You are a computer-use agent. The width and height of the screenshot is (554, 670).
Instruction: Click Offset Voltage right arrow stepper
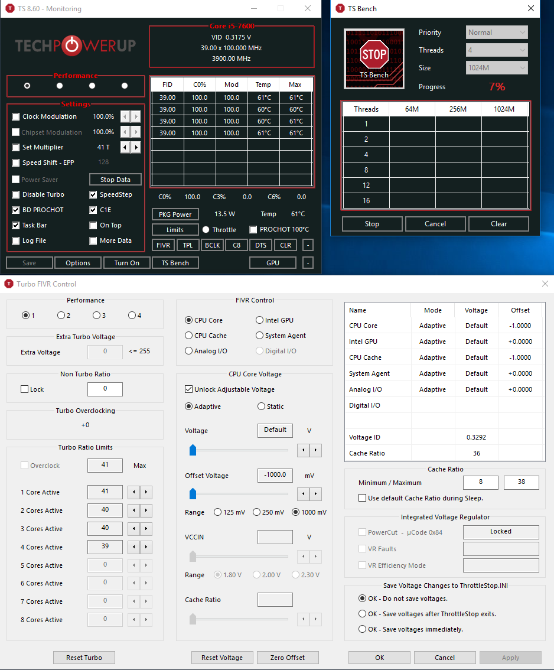[x=315, y=493]
